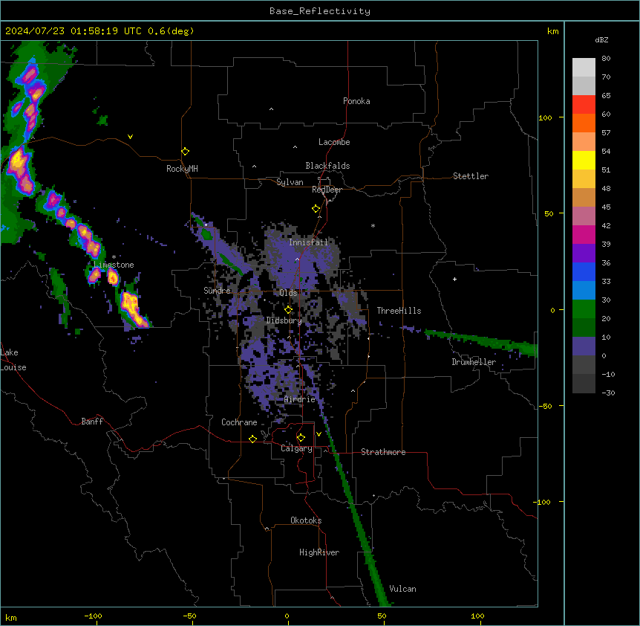Click the Lacombe label
This screenshot has width=640, height=626.
click(334, 142)
